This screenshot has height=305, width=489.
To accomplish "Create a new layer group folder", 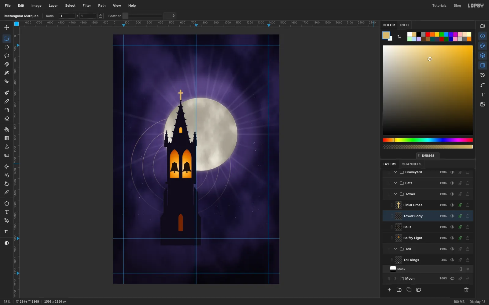I will click(399, 290).
